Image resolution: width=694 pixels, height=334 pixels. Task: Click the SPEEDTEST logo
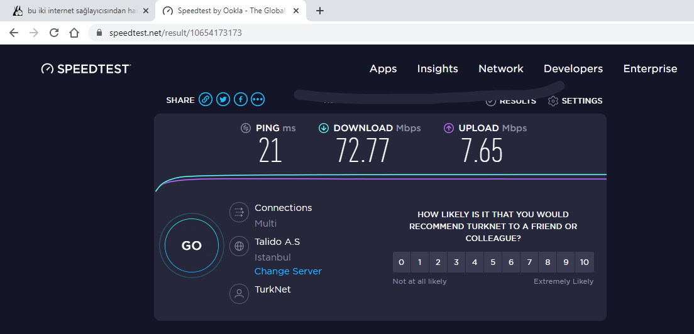coord(86,69)
